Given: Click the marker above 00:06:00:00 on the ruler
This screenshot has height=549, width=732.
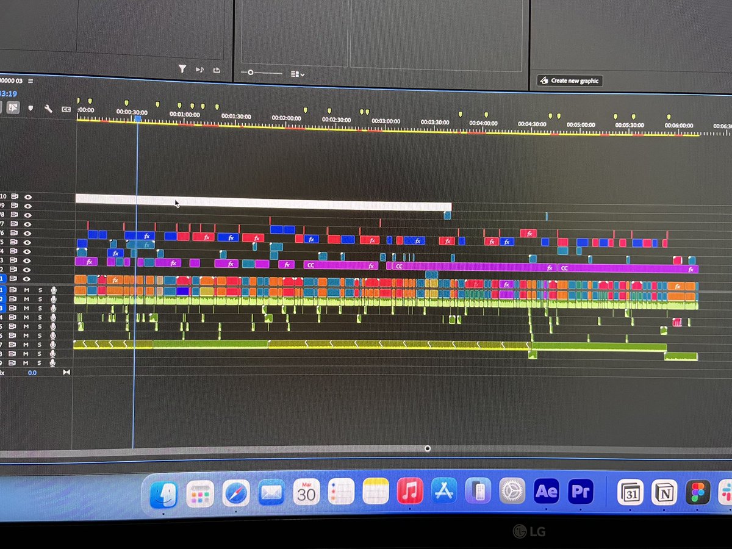Looking at the screenshot, I should pos(669,117).
